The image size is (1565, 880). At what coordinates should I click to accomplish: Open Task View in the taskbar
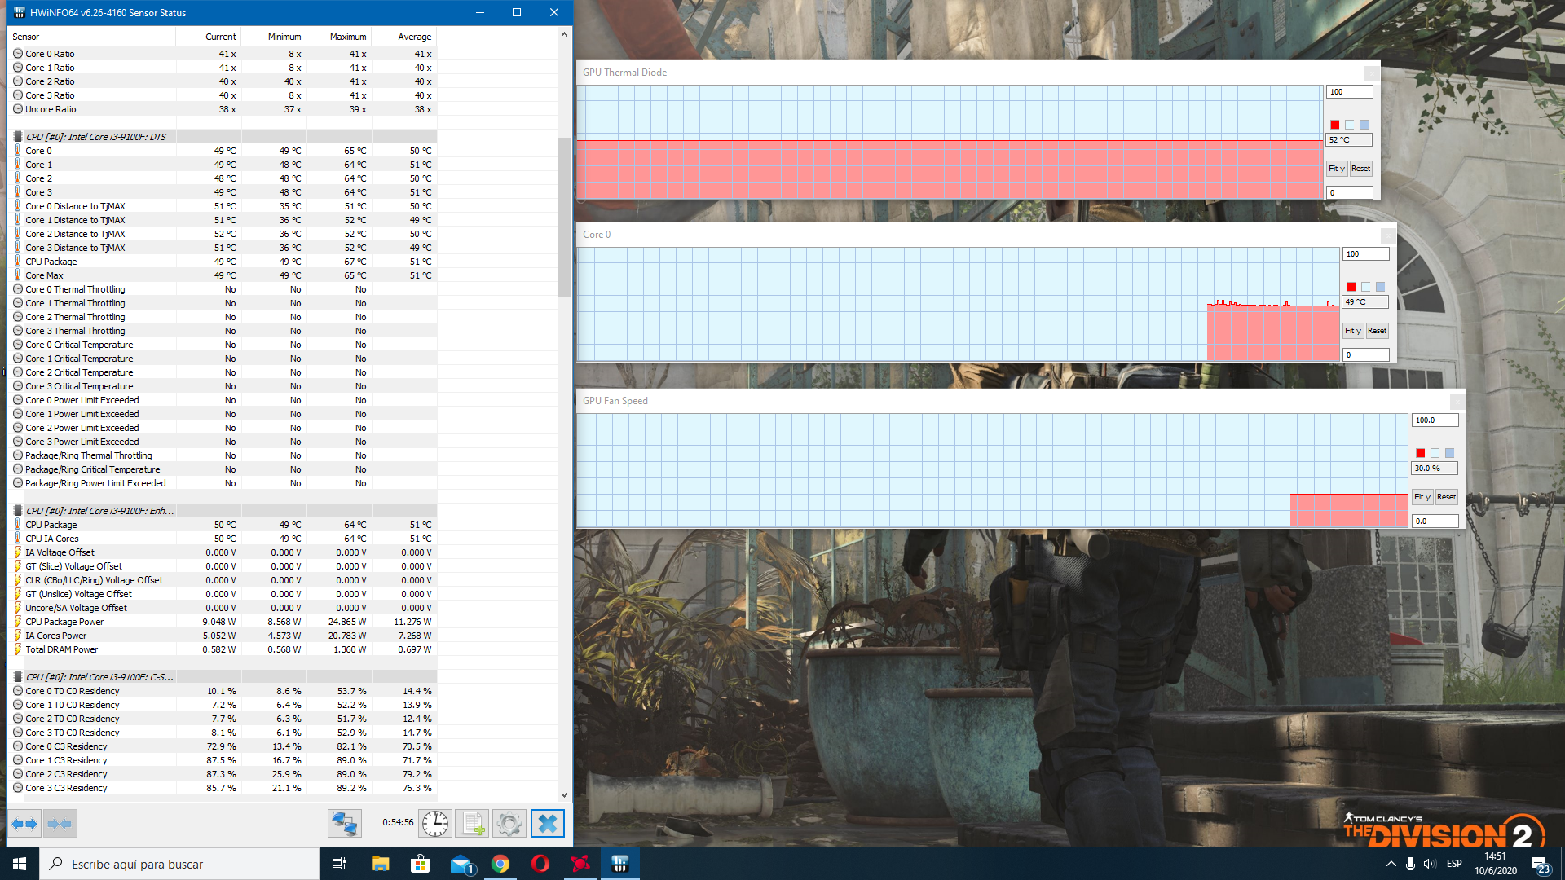click(339, 864)
